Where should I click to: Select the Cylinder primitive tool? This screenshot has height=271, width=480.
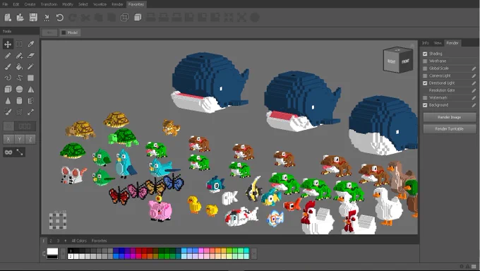19,100
